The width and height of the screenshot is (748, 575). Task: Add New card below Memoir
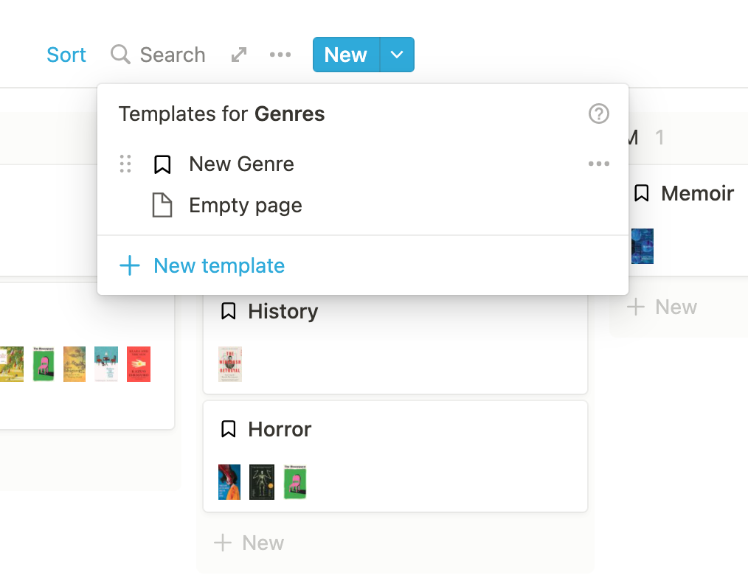(x=662, y=307)
